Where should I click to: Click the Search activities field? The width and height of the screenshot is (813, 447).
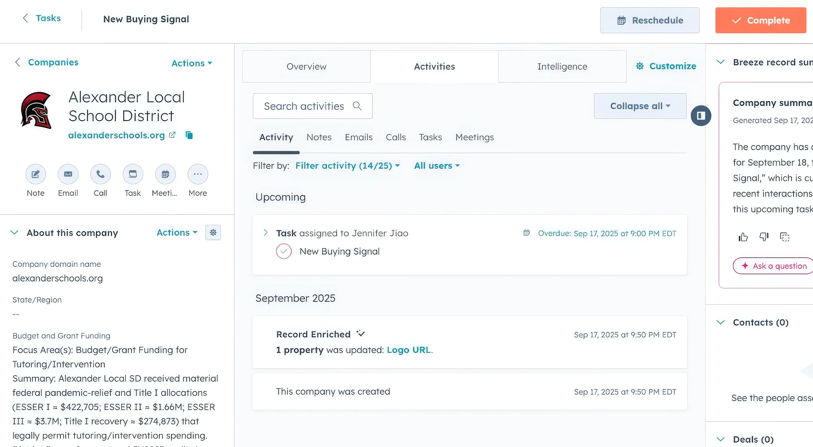(x=304, y=106)
